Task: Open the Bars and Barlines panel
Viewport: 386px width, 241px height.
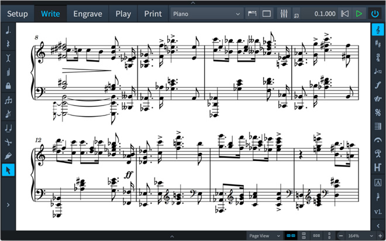Action: coord(378,126)
